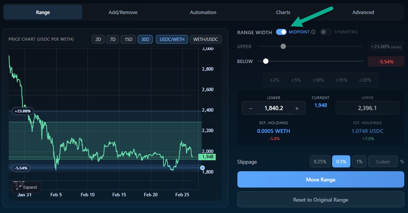The image size is (408, 213).
Task: Switch to the Add/Remove tab
Action: tap(123, 12)
